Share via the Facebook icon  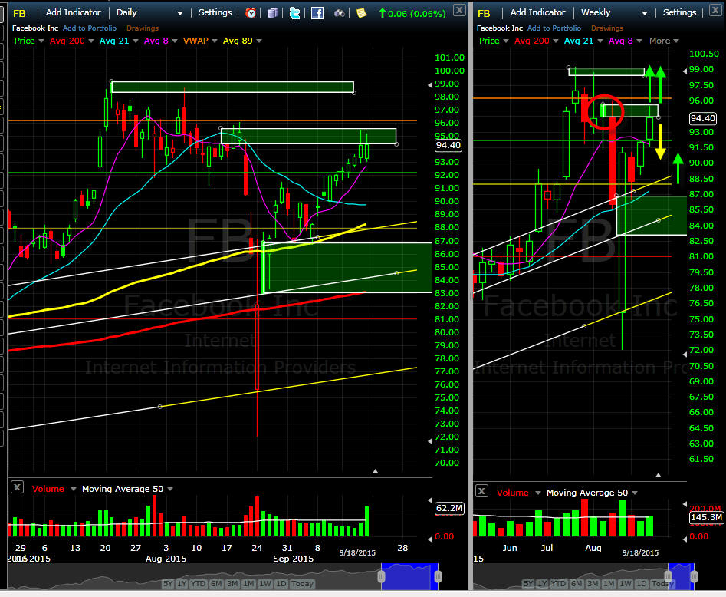click(317, 13)
